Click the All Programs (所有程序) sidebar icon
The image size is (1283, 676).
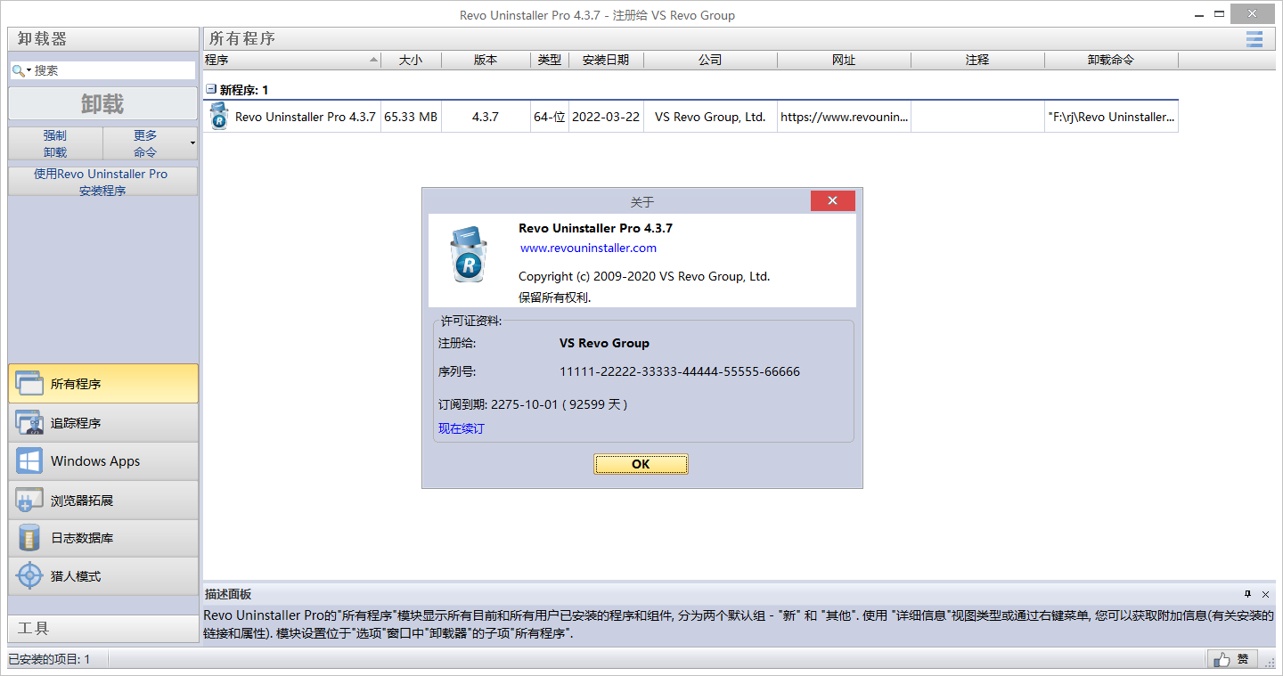[x=29, y=384]
